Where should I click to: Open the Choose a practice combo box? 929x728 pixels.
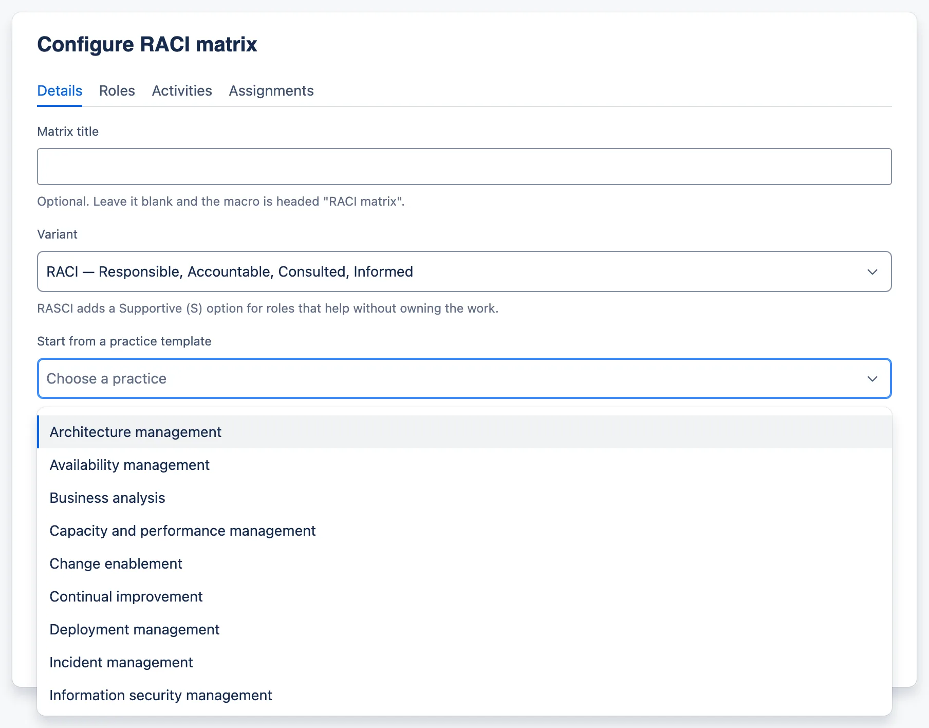(x=465, y=378)
